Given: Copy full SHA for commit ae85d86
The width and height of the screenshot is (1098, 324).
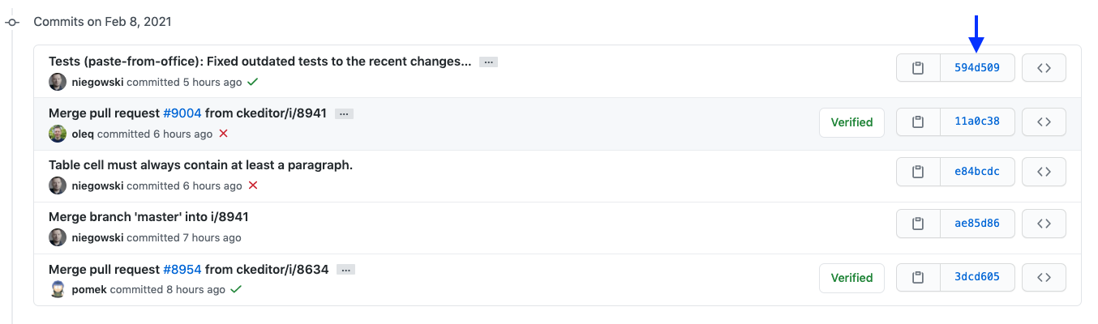Looking at the screenshot, I should 918,224.
